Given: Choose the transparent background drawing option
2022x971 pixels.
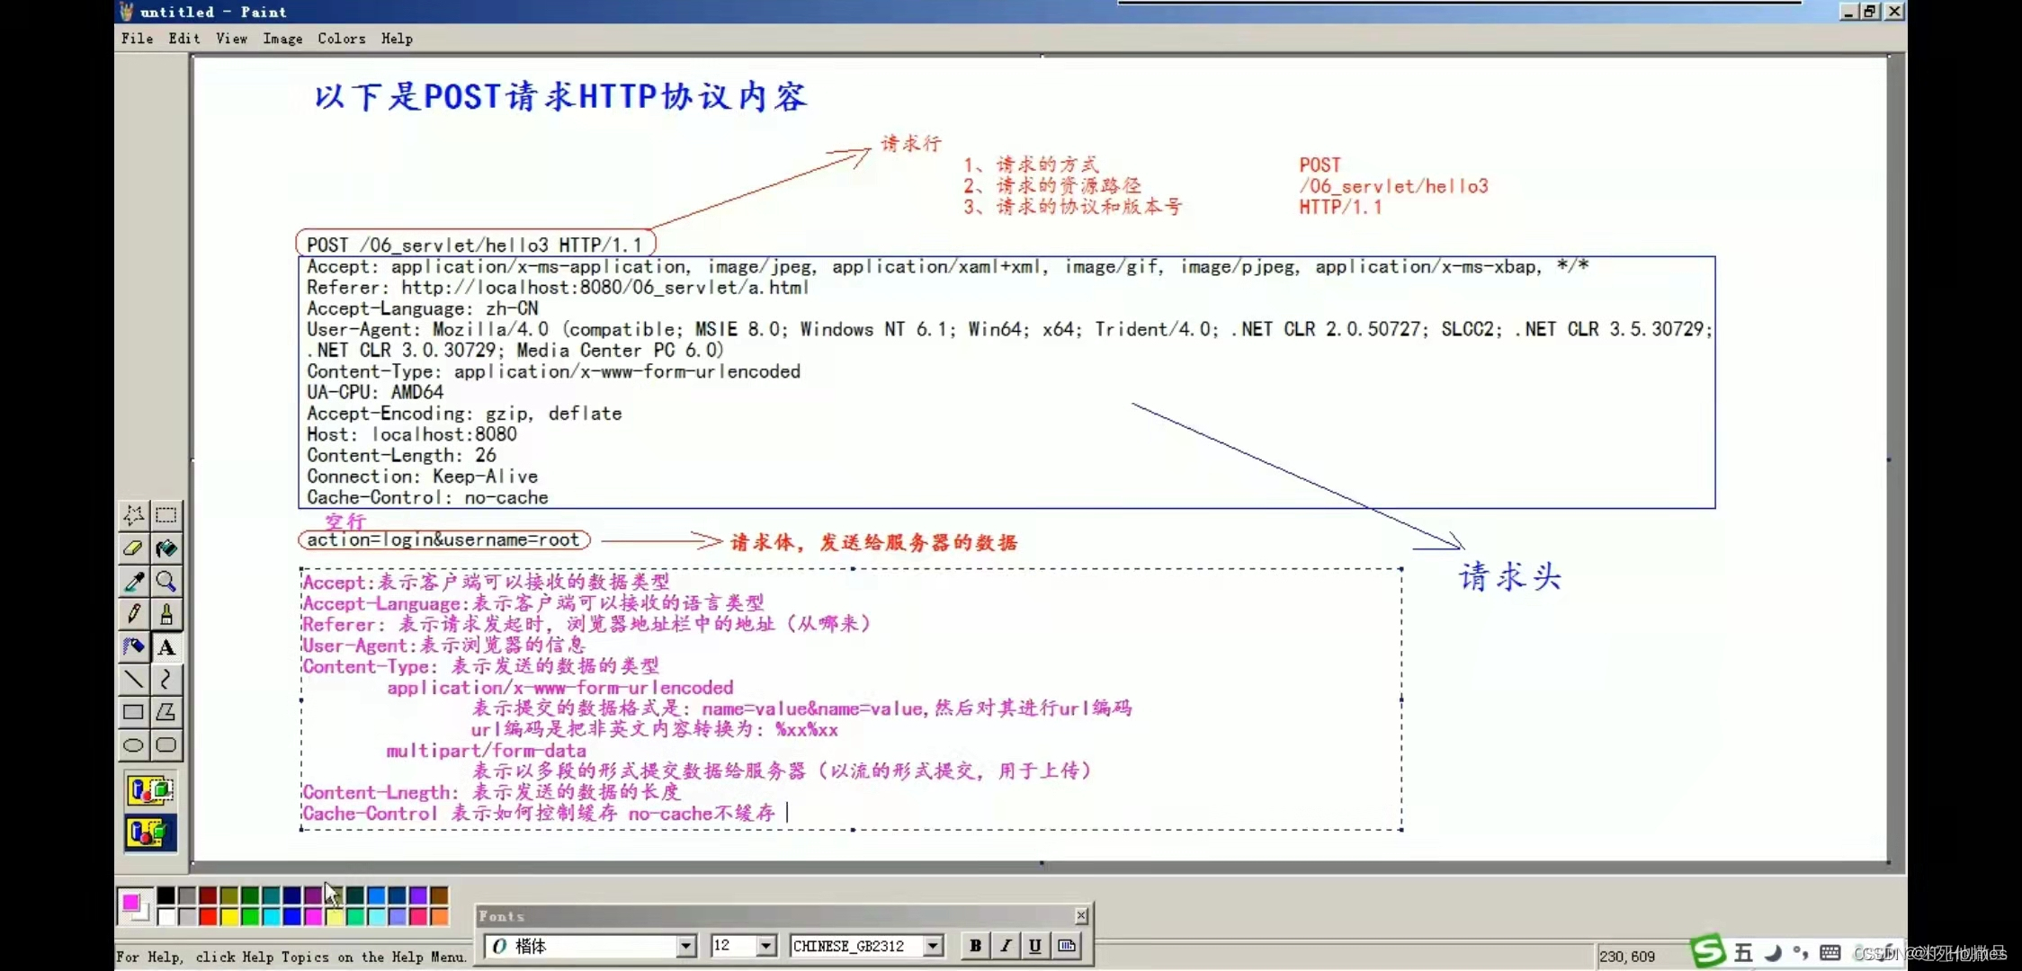Looking at the screenshot, I should pos(150,833).
